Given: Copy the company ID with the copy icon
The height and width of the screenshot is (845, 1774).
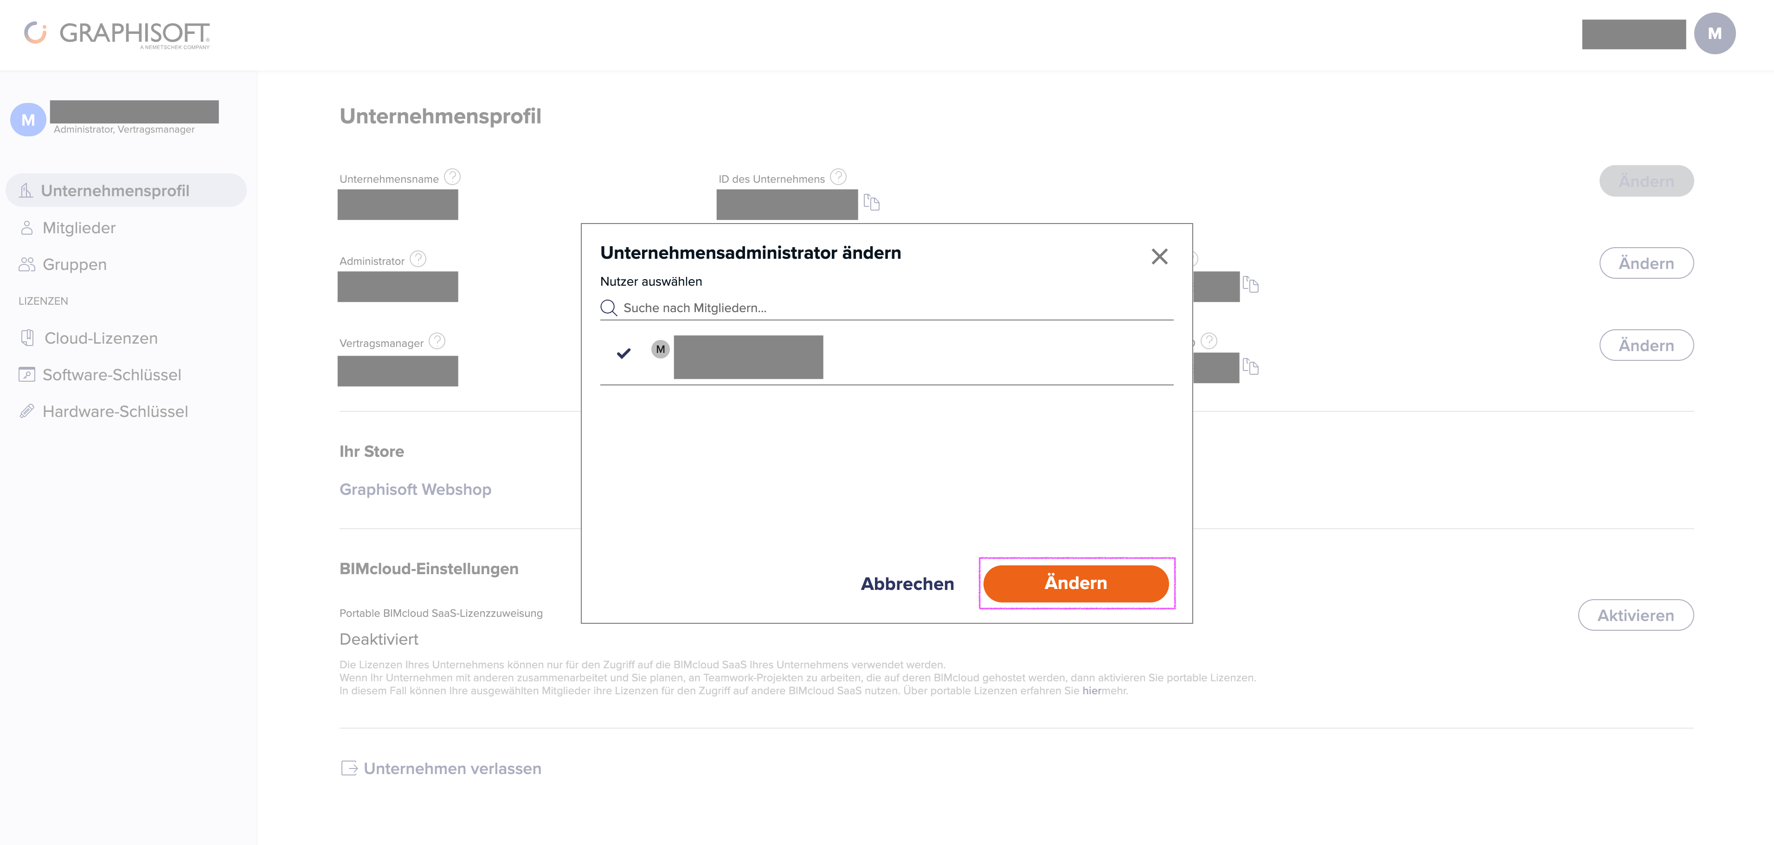Looking at the screenshot, I should 872,203.
